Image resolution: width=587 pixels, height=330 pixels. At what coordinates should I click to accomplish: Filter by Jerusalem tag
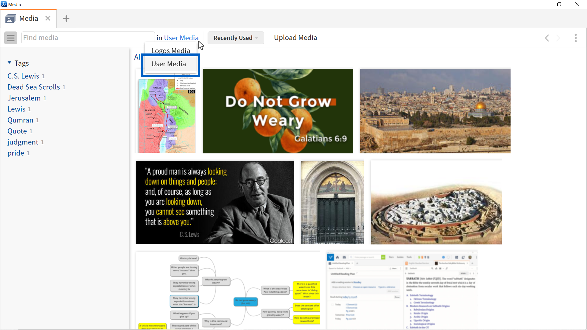click(x=24, y=98)
